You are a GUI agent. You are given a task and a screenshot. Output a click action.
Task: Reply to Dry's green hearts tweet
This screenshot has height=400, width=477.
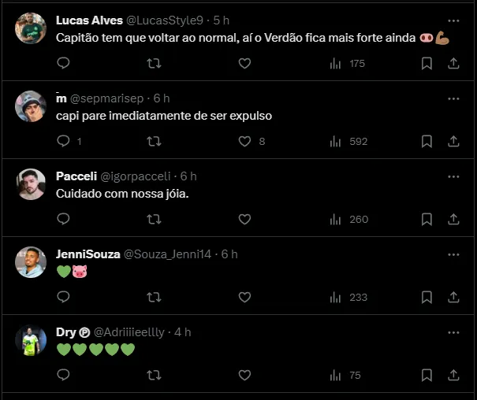pos(64,375)
